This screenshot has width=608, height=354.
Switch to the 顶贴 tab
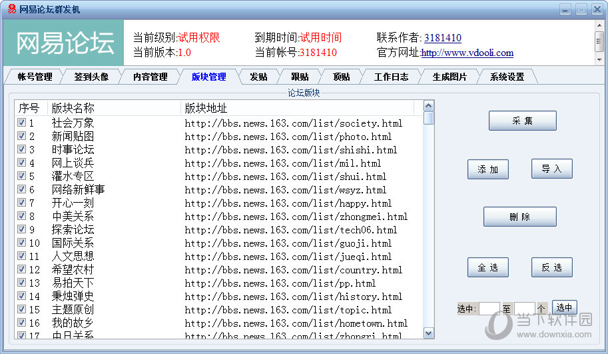341,77
